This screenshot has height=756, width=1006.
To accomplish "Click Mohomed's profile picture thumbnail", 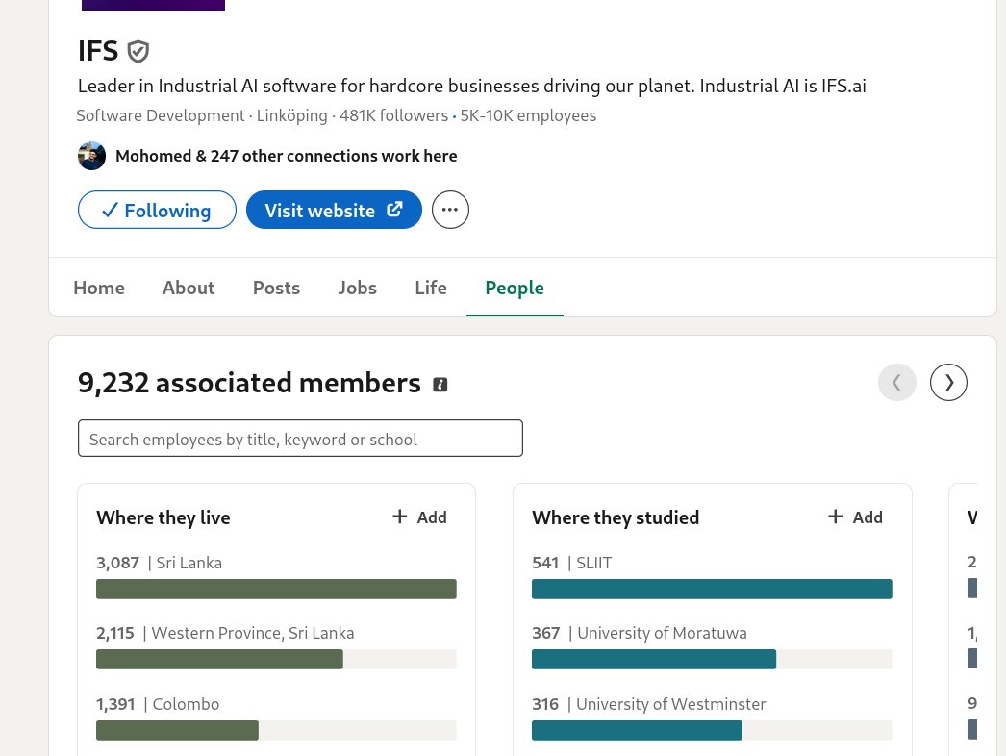I will (91, 156).
